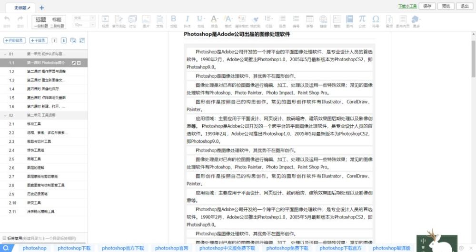Open the line spacing (行距) dropdown
476x252 pixels.
pos(268,19)
